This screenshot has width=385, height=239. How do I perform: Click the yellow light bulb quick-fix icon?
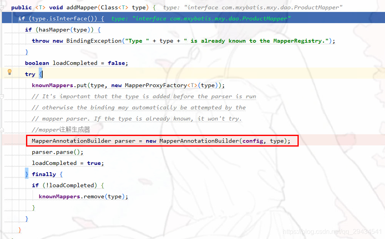[x=9, y=72]
